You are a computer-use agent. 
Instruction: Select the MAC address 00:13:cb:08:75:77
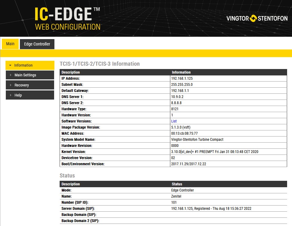(x=184, y=133)
